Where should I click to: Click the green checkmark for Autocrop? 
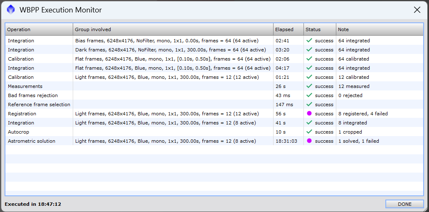click(x=309, y=132)
